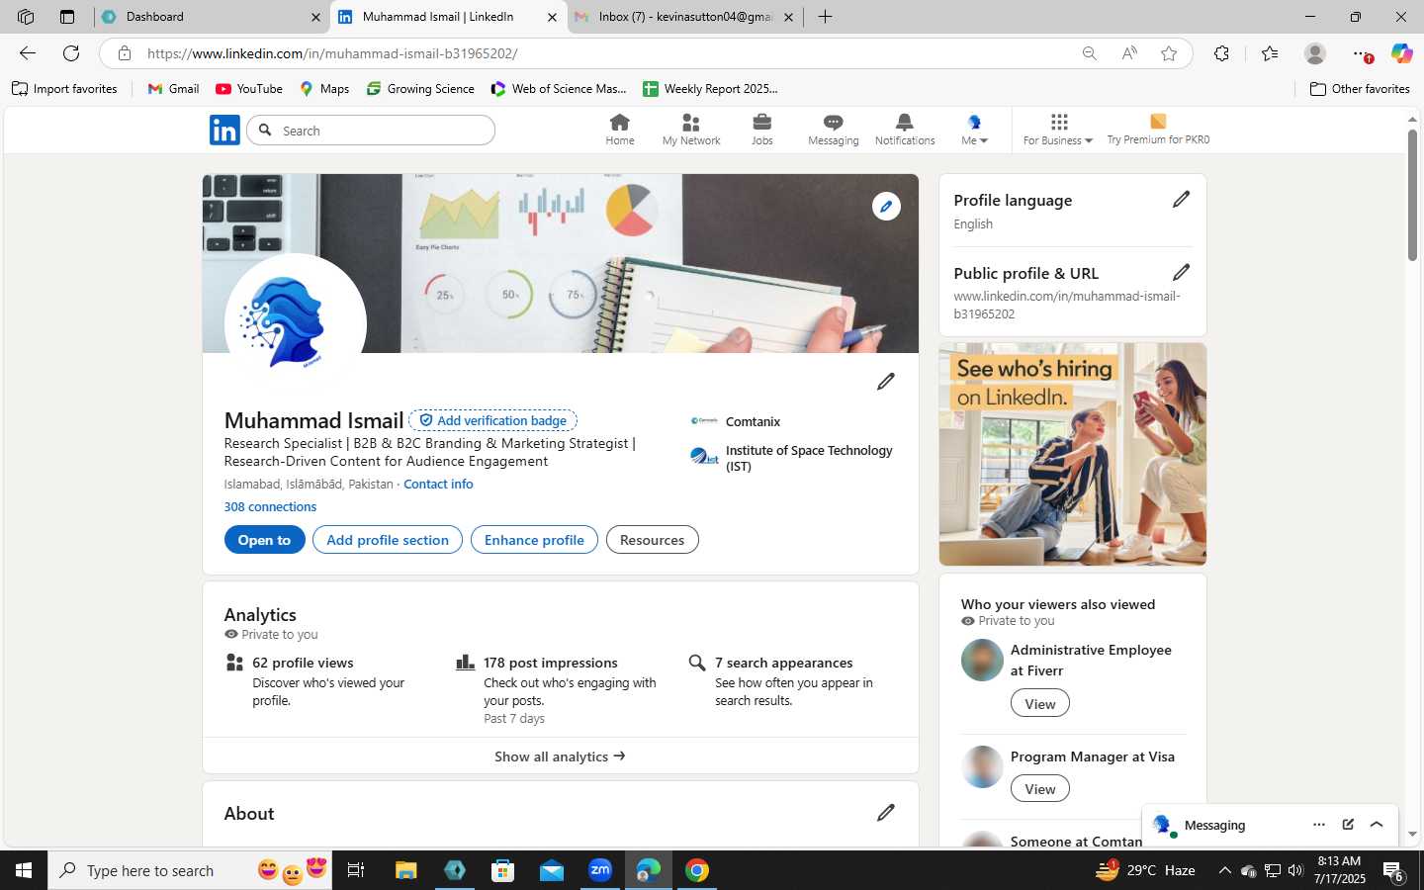
Task: Click the browser back arrow
Action: [28, 53]
